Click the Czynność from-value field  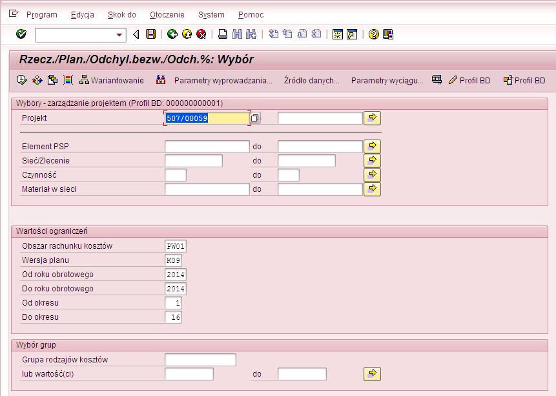click(x=176, y=175)
